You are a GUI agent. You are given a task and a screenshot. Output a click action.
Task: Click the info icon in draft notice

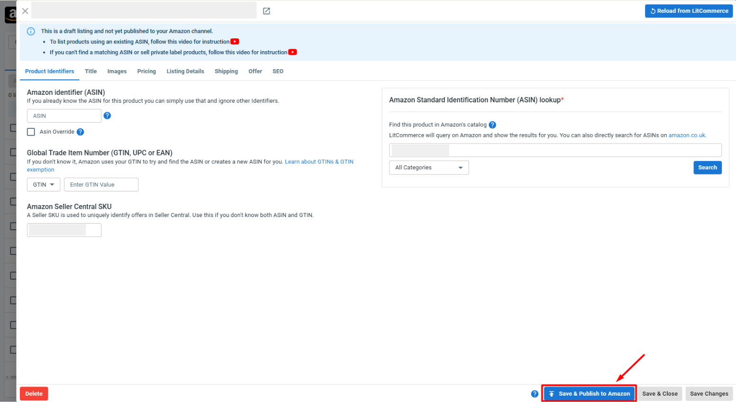[31, 31]
